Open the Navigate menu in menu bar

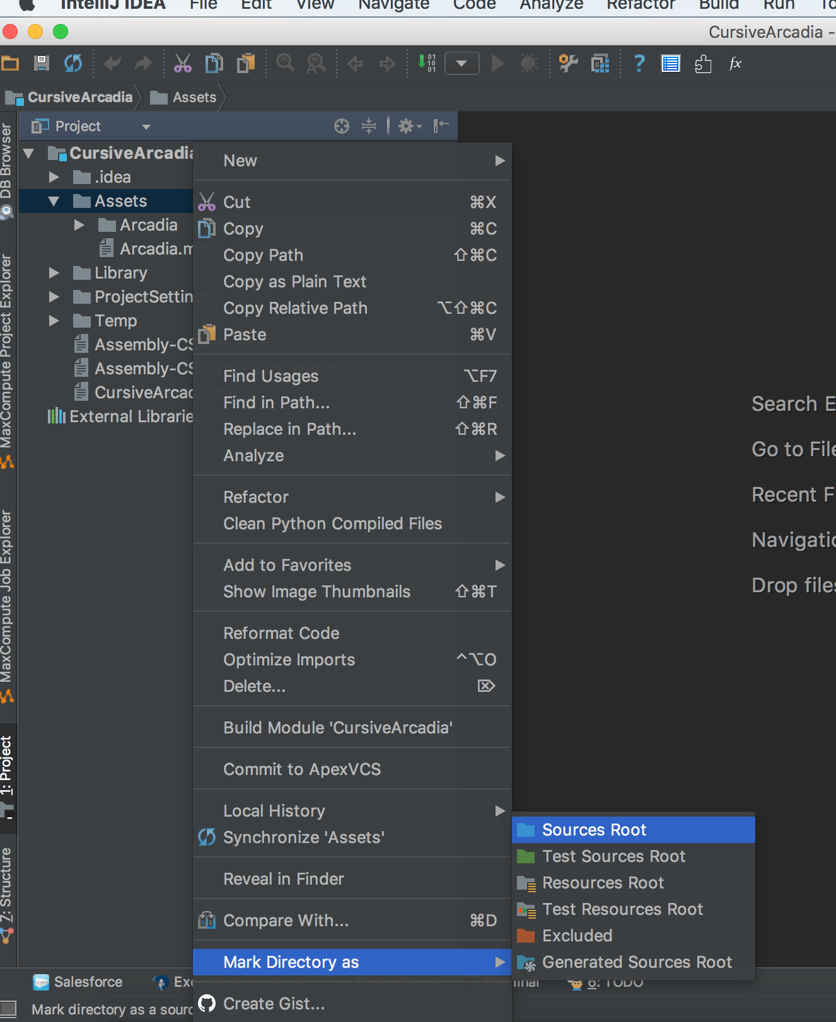point(394,6)
